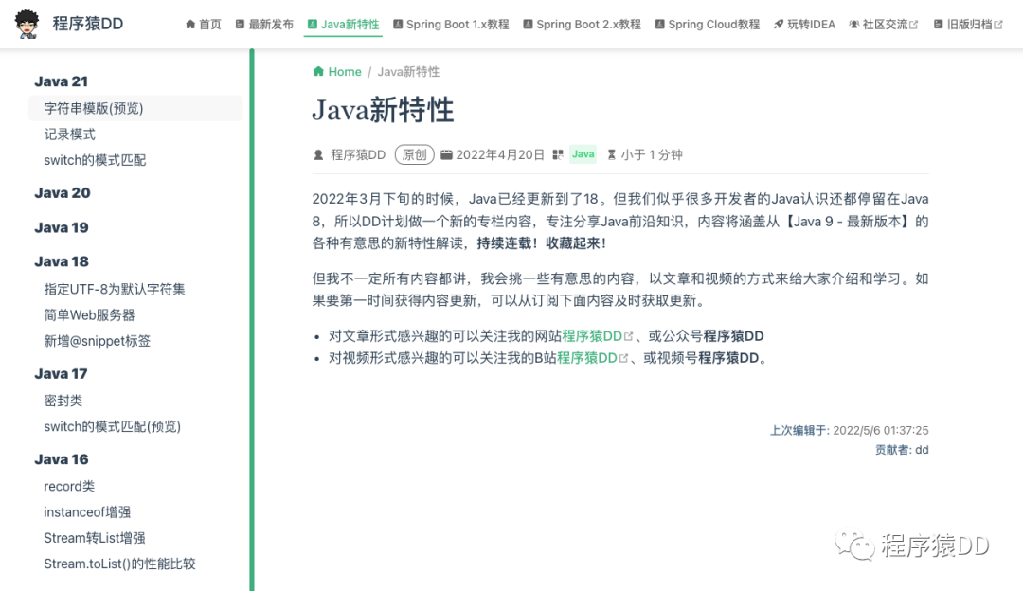Click the icon beside 最新发布

tap(240, 24)
